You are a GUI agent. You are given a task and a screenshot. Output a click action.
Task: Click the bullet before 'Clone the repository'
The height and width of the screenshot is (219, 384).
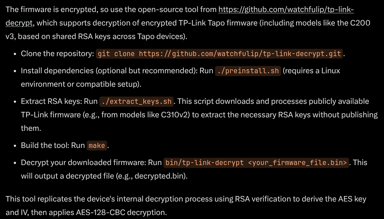coord(15,54)
